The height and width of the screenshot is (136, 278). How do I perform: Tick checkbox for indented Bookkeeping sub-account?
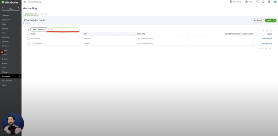click(x=28, y=43)
